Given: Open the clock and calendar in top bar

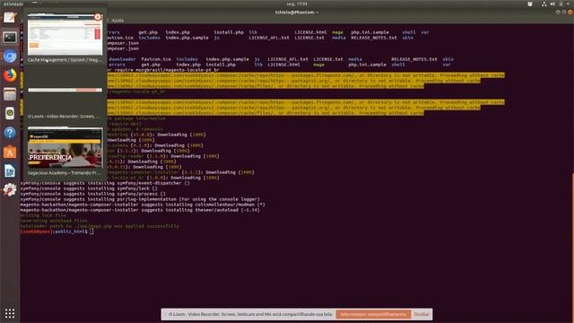Looking at the screenshot, I should (297, 4).
